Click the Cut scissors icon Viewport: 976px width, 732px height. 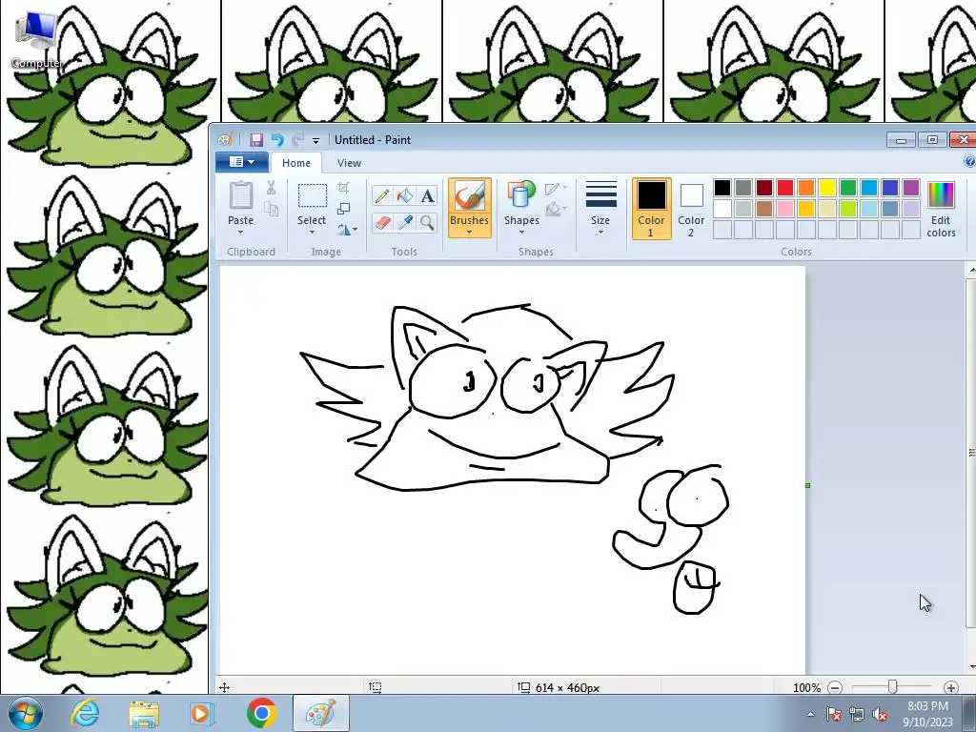[x=271, y=187]
